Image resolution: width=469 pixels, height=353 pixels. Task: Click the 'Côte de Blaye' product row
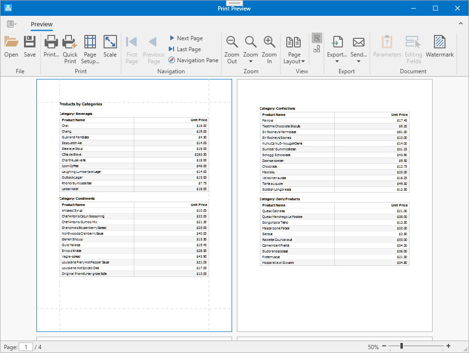tap(134, 154)
